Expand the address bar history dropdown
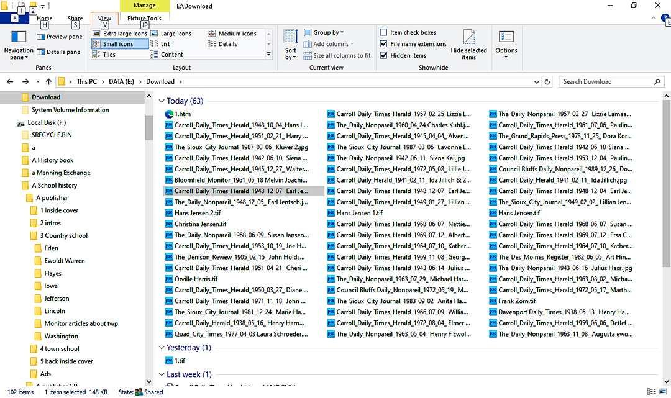 tap(537, 82)
